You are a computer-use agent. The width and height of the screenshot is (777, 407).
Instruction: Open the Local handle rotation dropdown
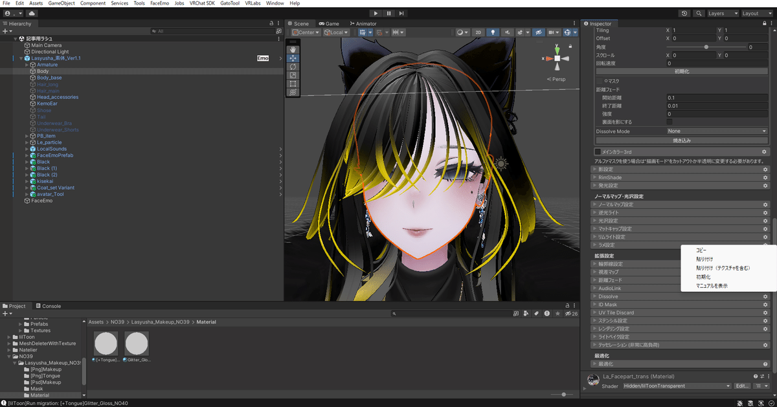tap(336, 32)
